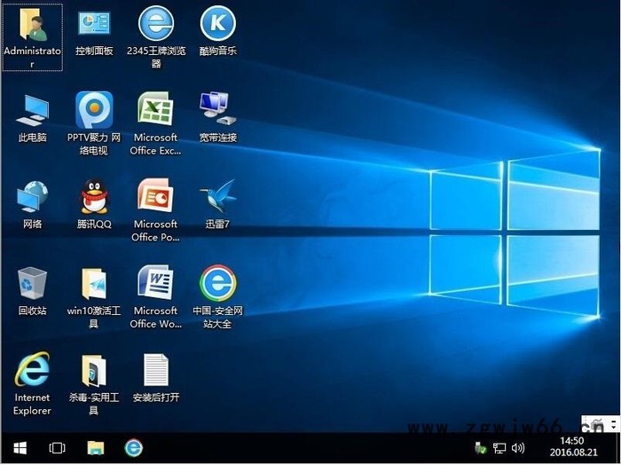Launch the 2345王牌浏览器 browser shortcut
The image size is (621, 465).
(156, 24)
